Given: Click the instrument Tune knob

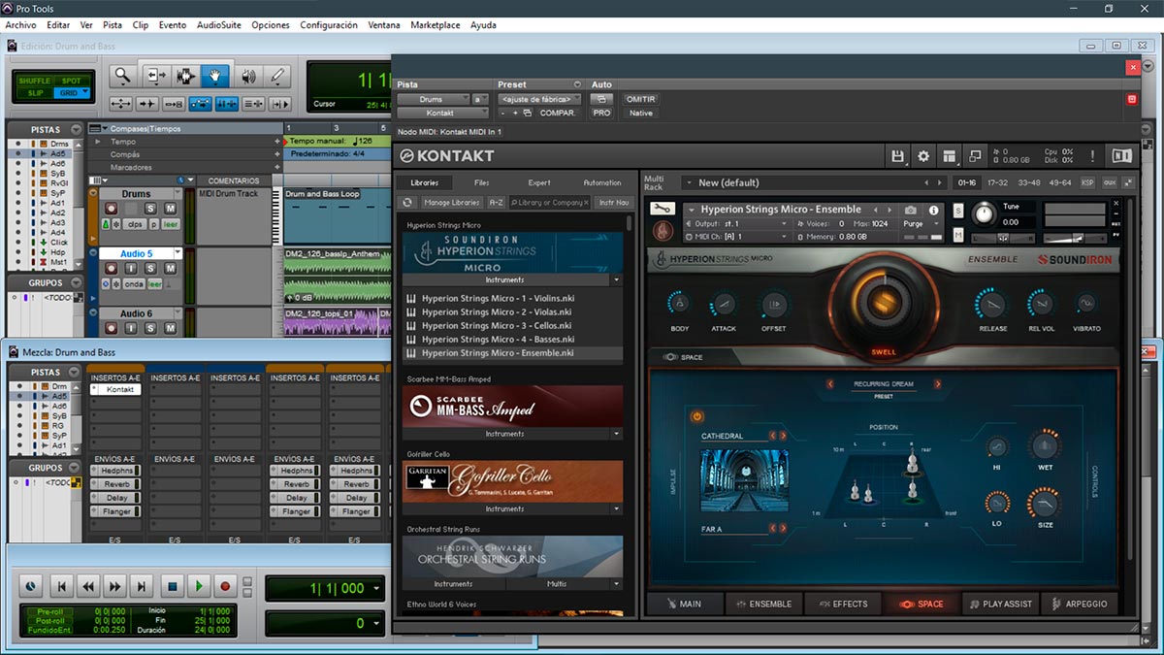Looking at the screenshot, I should tap(985, 213).
